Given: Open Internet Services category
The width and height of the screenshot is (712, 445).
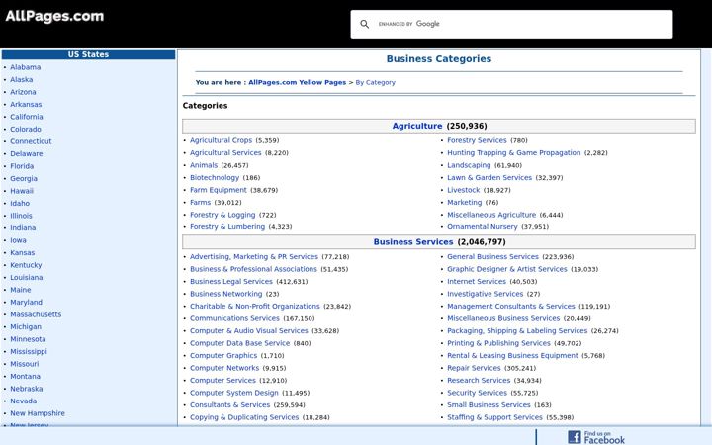Looking at the screenshot, I should tap(477, 282).
